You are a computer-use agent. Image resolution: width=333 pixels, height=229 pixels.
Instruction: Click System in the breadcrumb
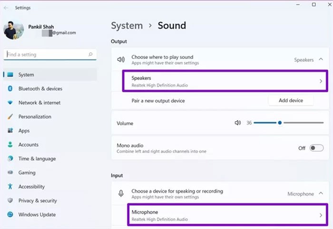[x=127, y=26]
